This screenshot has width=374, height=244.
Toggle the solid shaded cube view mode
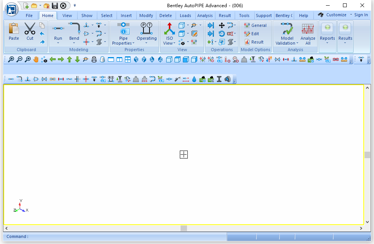186,59
